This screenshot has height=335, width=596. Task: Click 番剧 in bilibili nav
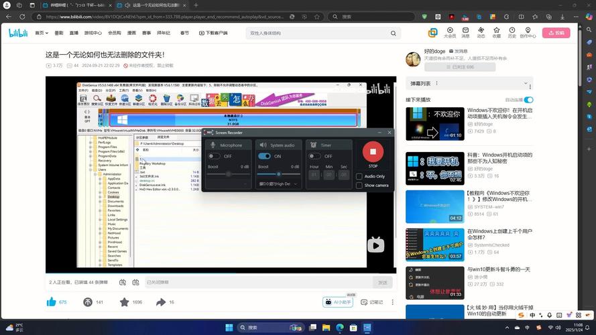coord(59,33)
